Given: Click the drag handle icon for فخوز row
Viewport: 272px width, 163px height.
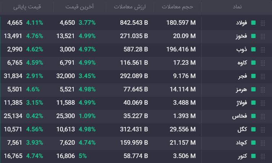Looking at the screenshot, I should (262, 37).
